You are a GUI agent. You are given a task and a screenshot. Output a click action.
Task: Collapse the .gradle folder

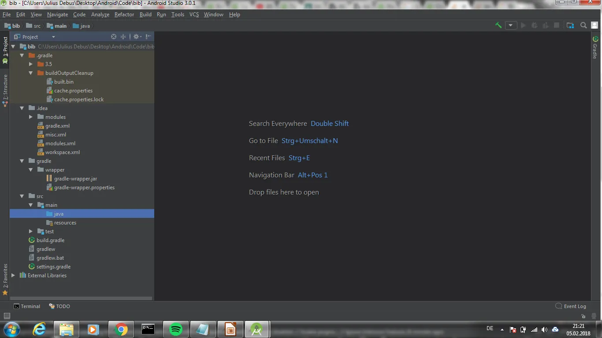pos(22,55)
